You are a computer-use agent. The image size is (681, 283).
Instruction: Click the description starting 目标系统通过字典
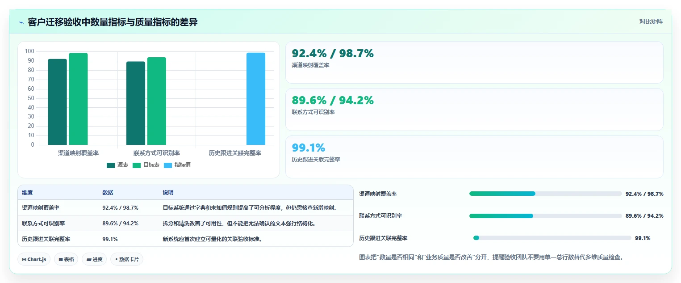[250, 208]
